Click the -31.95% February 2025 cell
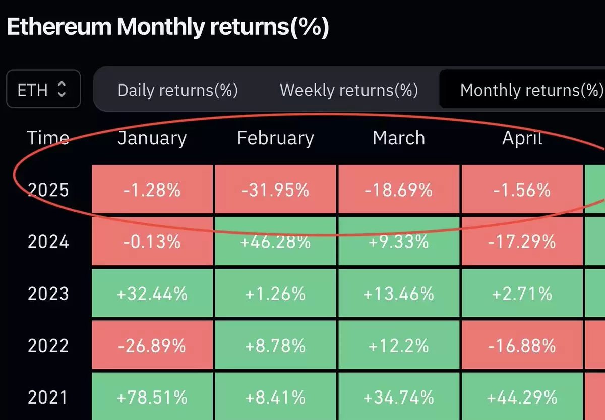Viewport: 605px width, 420px height. (275, 190)
